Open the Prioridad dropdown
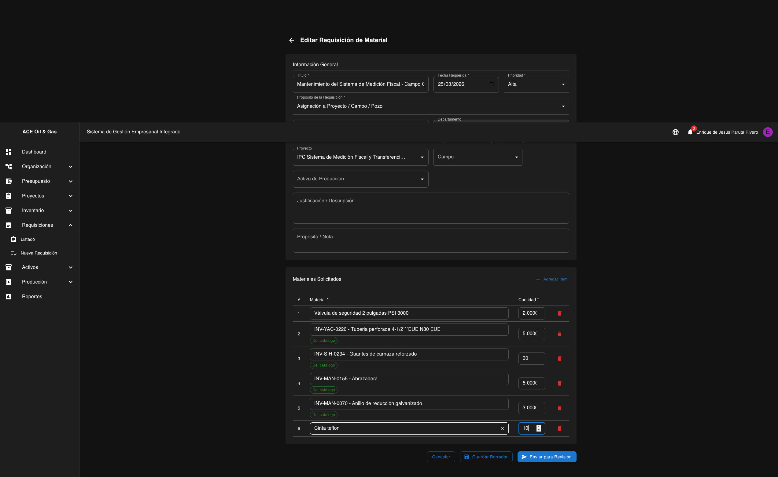778x477 pixels. point(536,84)
